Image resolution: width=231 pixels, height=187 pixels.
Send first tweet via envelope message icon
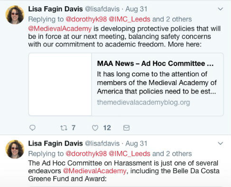coord(126,128)
